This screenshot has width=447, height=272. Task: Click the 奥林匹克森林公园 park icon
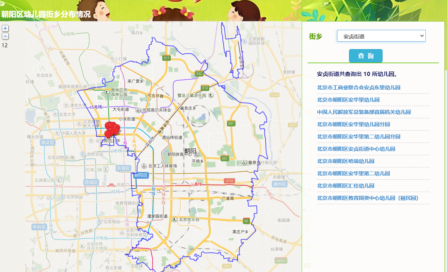click(107, 92)
